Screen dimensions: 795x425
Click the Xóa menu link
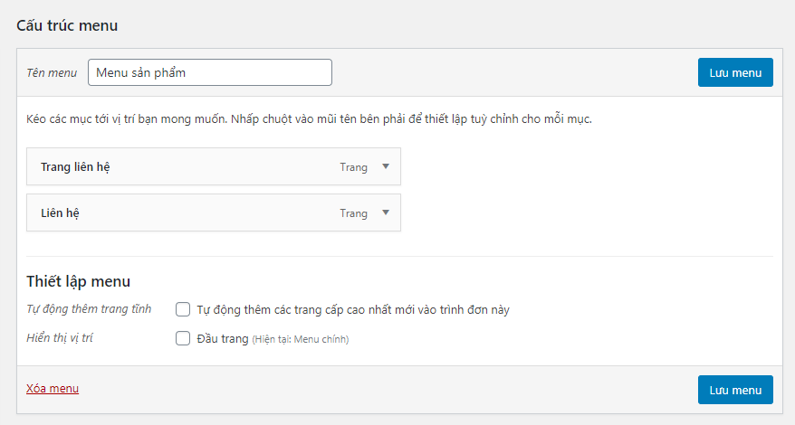click(53, 389)
